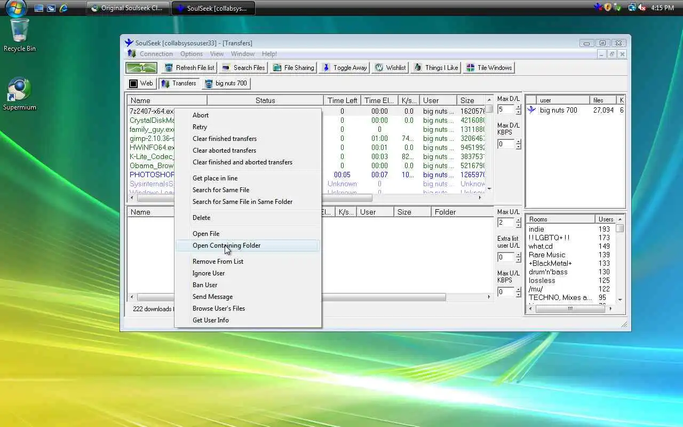Open the Windows Start orb
The image size is (683, 427).
click(x=16, y=9)
